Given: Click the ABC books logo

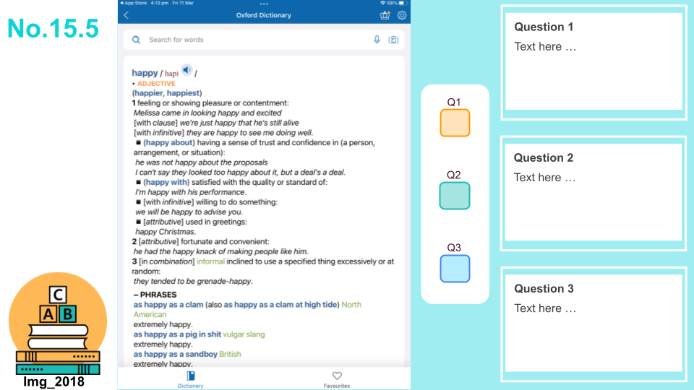Looking at the screenshot, I should click(x=58, y=324).
